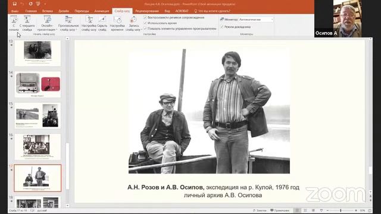Image resolution: width=381 pixels, height=214 pixels.
Task: Open Monitor dropdown set to Автоматически
Action: coord(256,19)
